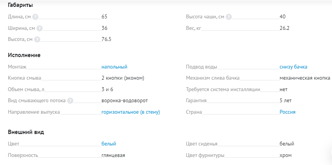Open the Россия country link
The width and height of the screenshot is (332, 165).
tap(287, 112)
